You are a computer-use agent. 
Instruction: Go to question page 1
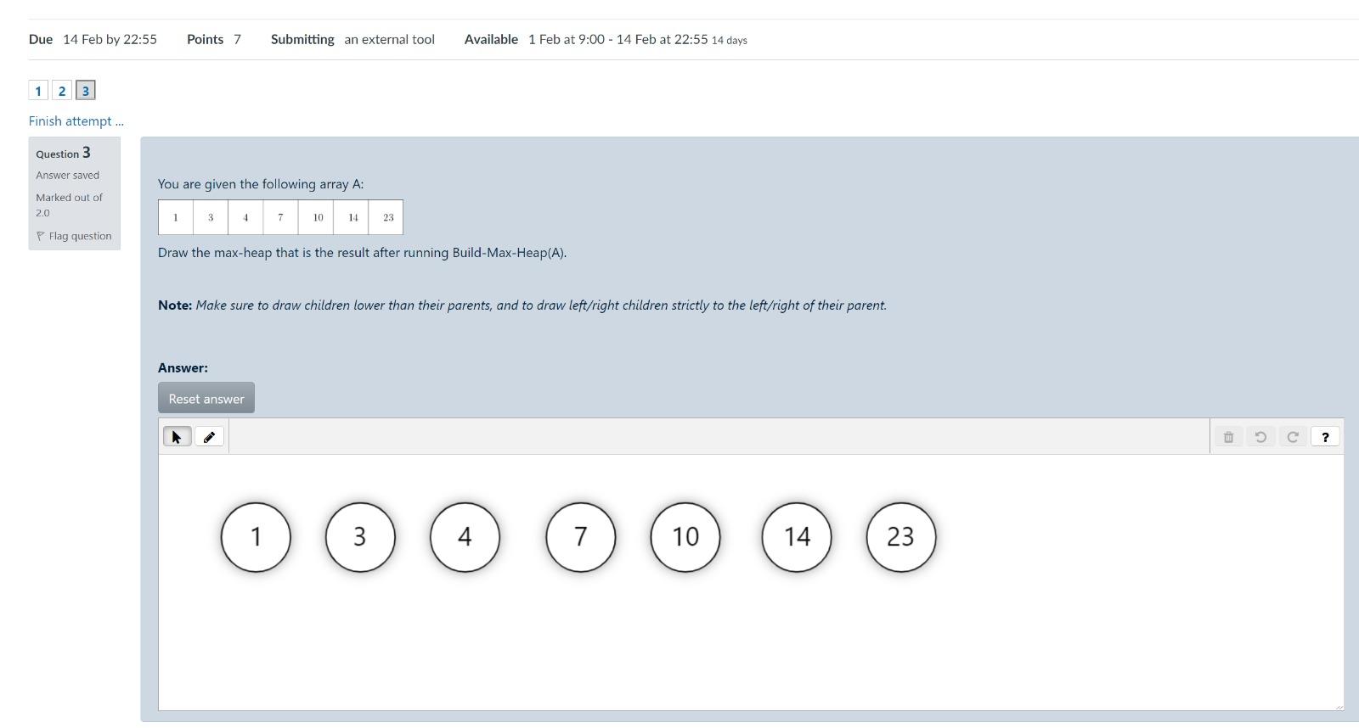(38, 91)
